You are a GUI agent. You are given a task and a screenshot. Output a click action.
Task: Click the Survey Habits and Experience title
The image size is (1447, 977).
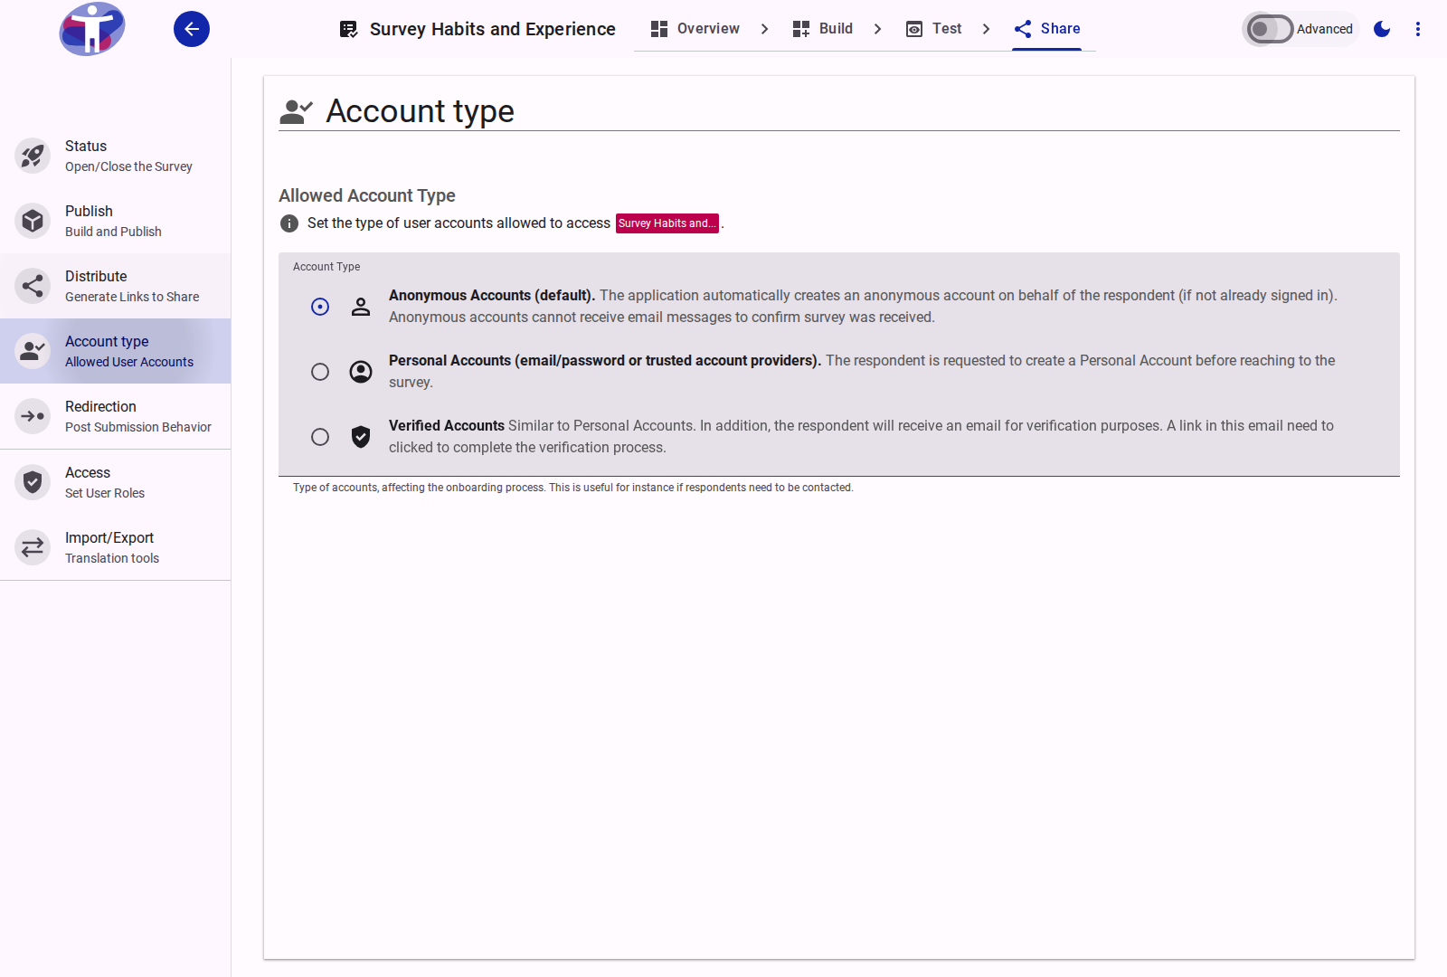coord(493,29)
